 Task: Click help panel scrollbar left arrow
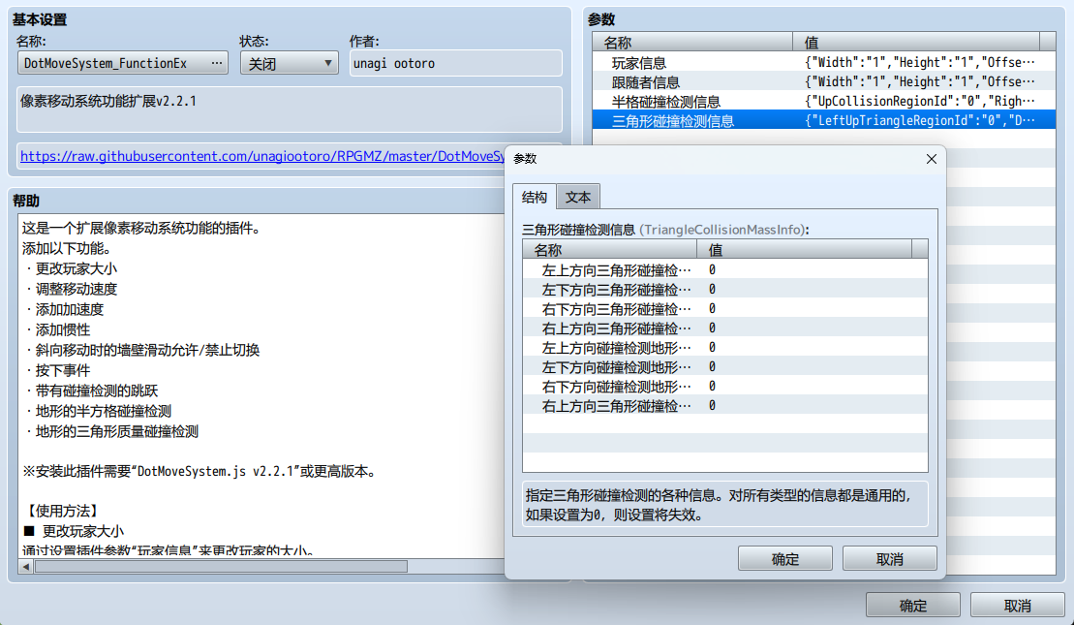[26, 567]
